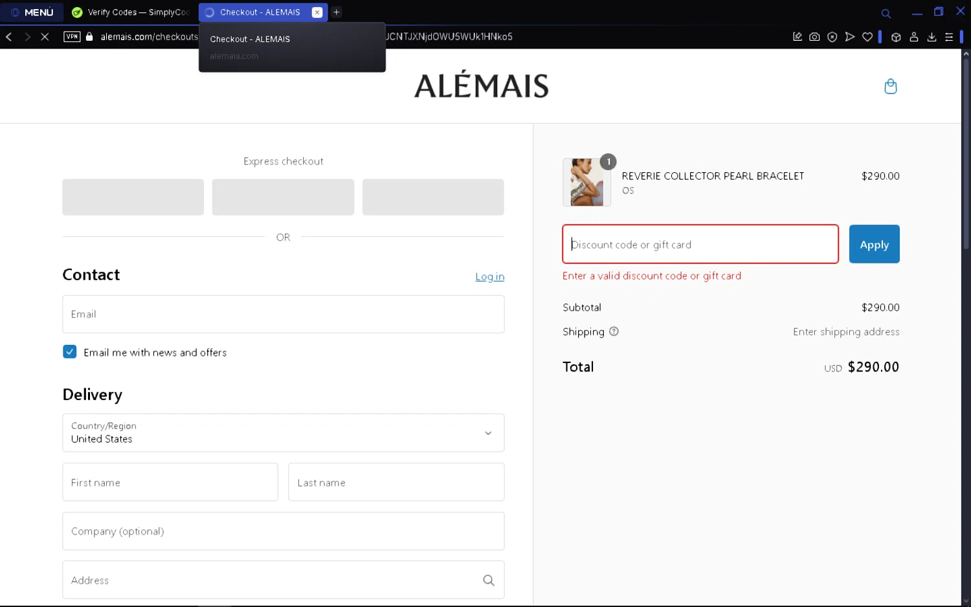The image size is (971, 607).
Task: Click the third Express checkout button
Action: click(x=433, y=197)
